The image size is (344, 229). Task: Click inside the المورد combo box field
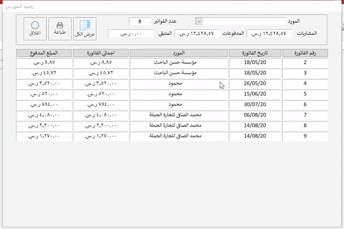[x=244, y=21]
